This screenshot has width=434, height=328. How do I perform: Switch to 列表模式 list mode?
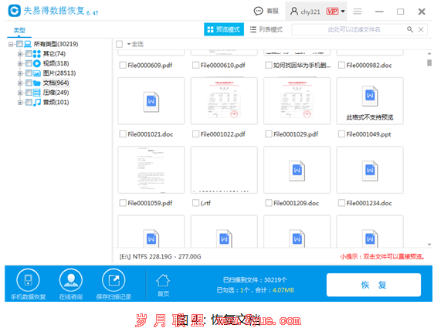(x=266, y=29)
